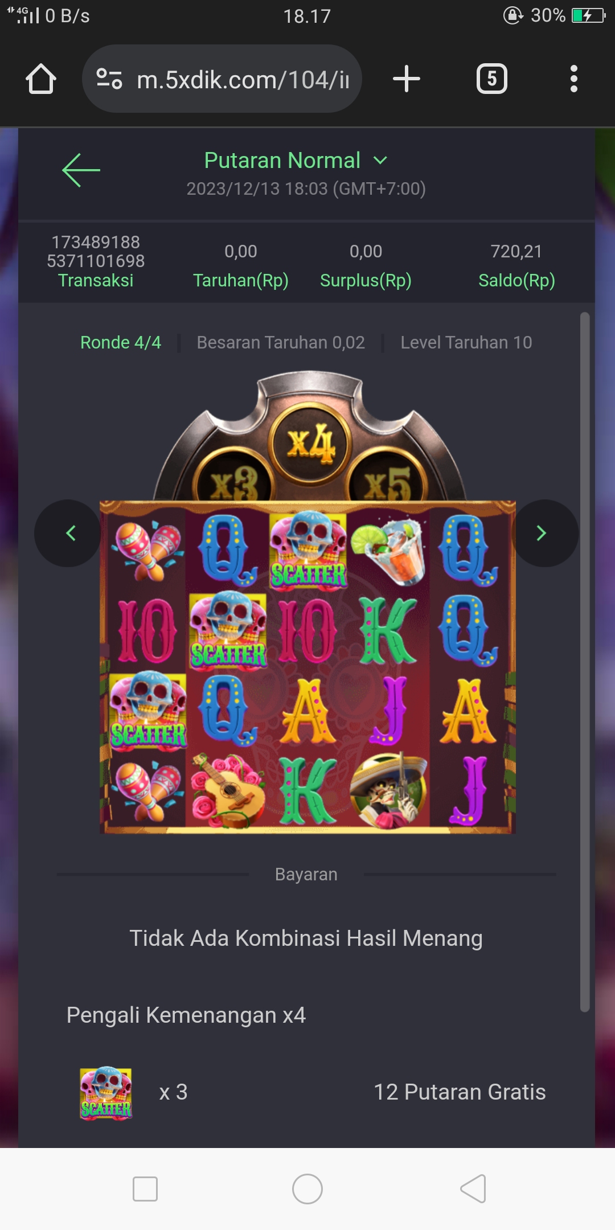Image resolution: width=615 pixels, height=1230 pixels.
Task: Click the Scatter skull icon in the payout row
Action: [x=106, y=1093]
